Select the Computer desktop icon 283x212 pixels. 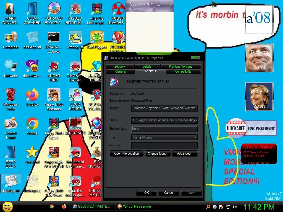[11, 40]
